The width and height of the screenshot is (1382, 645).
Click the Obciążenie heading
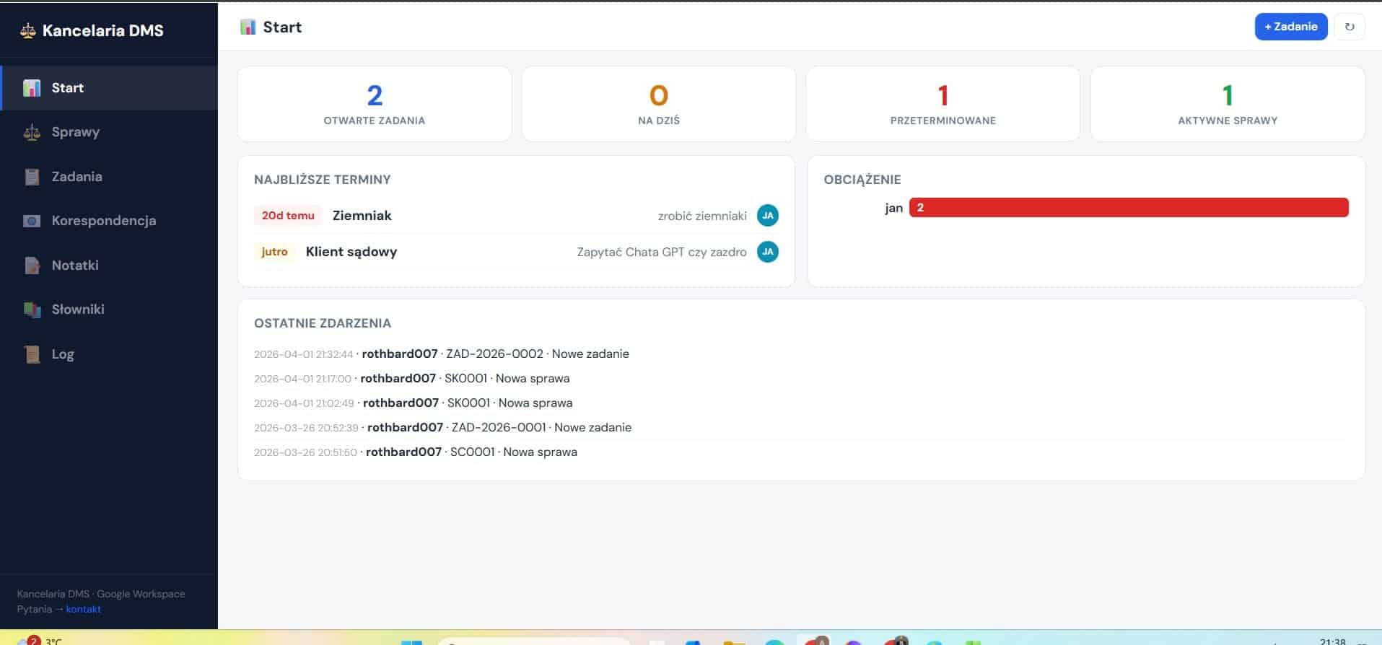(862, 180)
